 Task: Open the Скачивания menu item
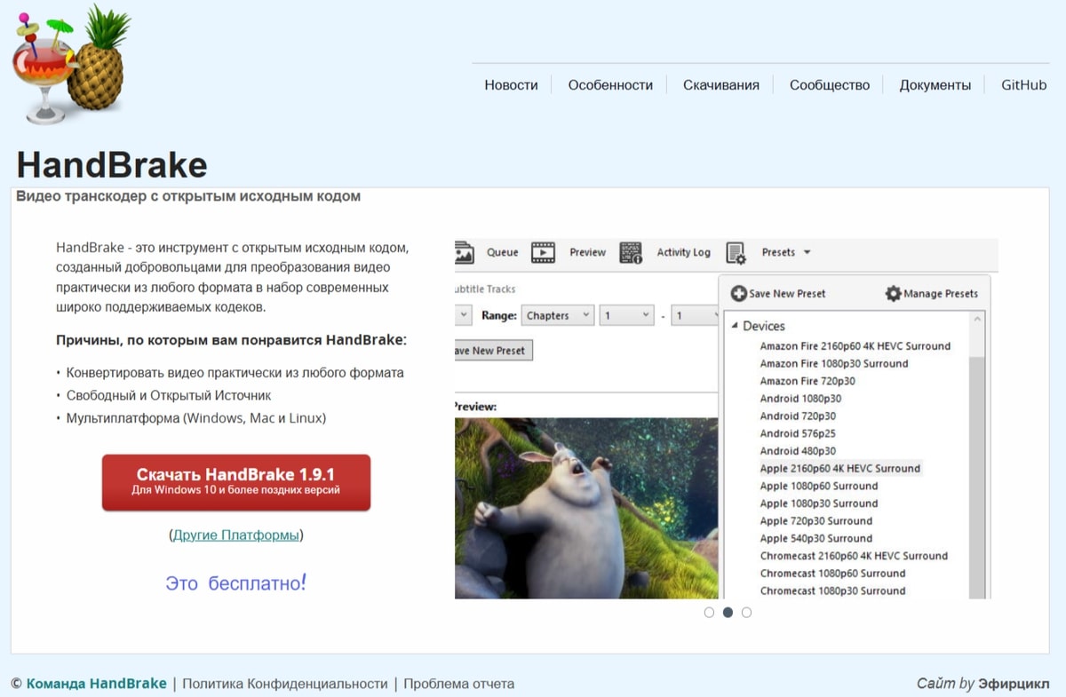(721, 85)
